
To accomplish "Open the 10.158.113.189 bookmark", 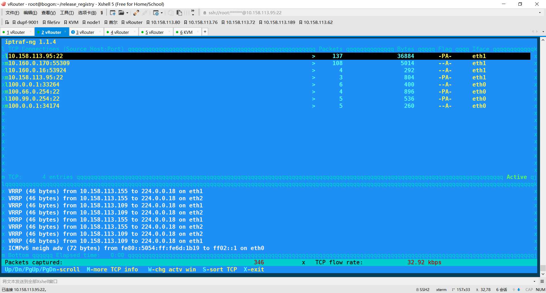I will click(277, 22).
